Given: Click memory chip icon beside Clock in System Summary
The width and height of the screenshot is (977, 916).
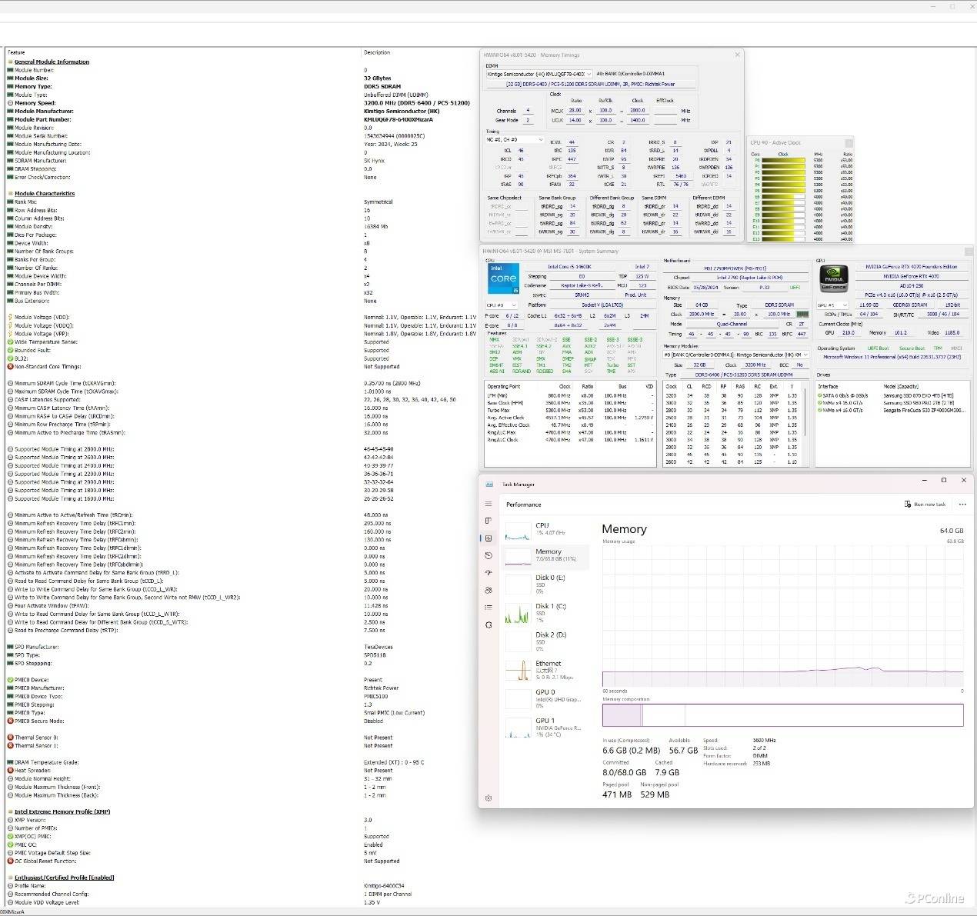Looking at the screenshot, I should (x=802, y=314).
